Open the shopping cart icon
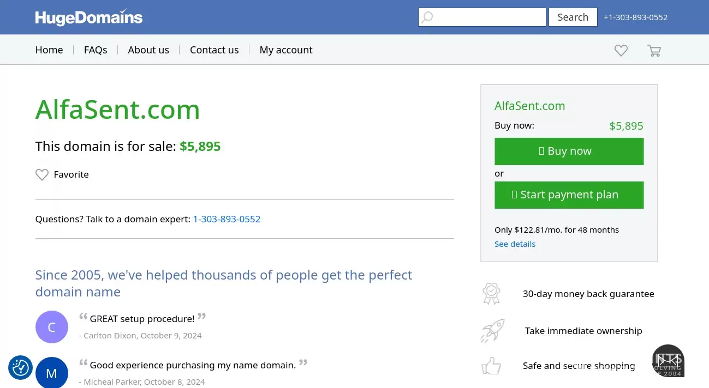The height and width of the screenshot is (388, 709). [654, 50]
